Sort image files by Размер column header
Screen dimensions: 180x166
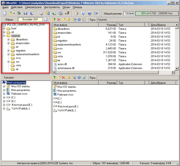point(108,25)
